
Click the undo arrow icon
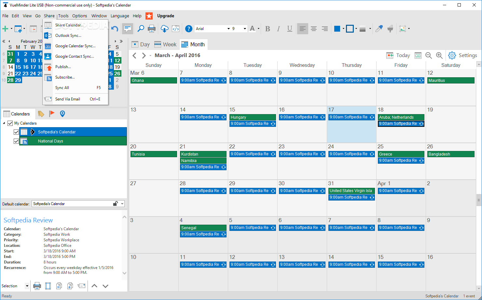coord(115,29)
